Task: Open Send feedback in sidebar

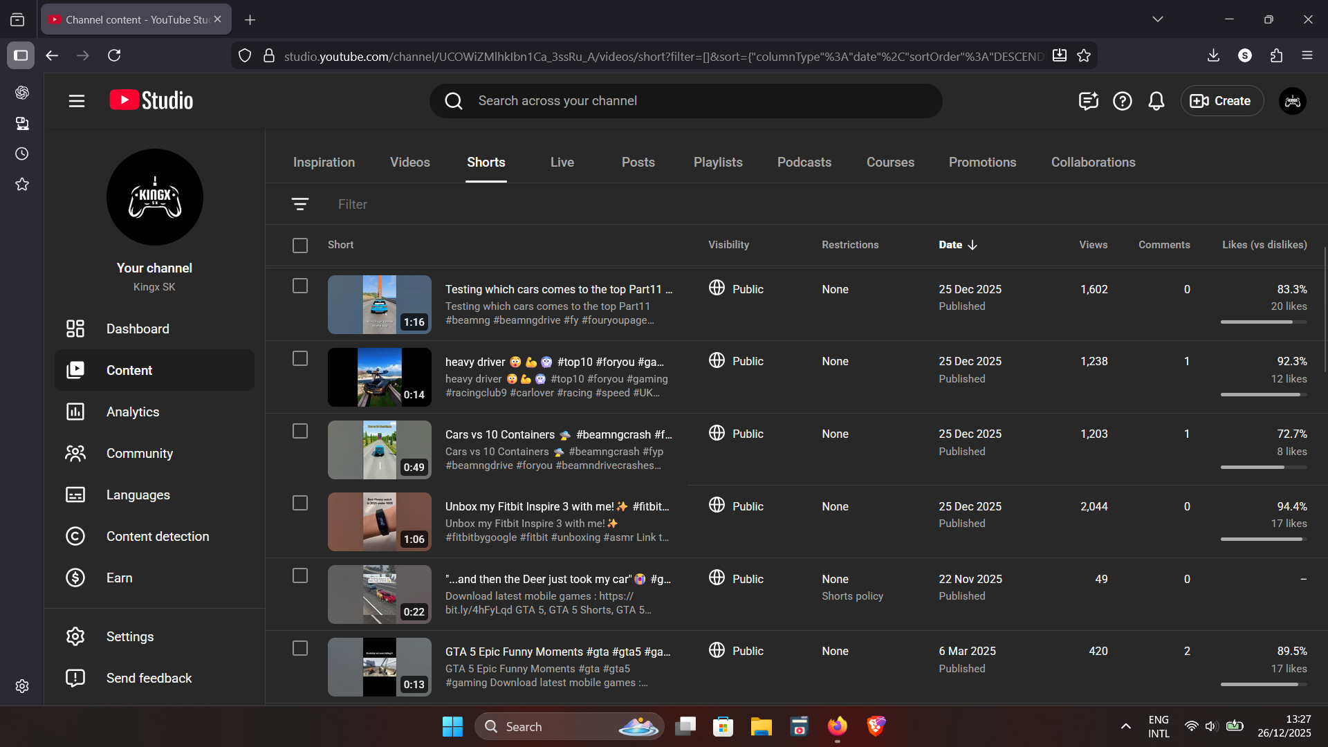Action: pyautogui.click(x=149, y=678)
